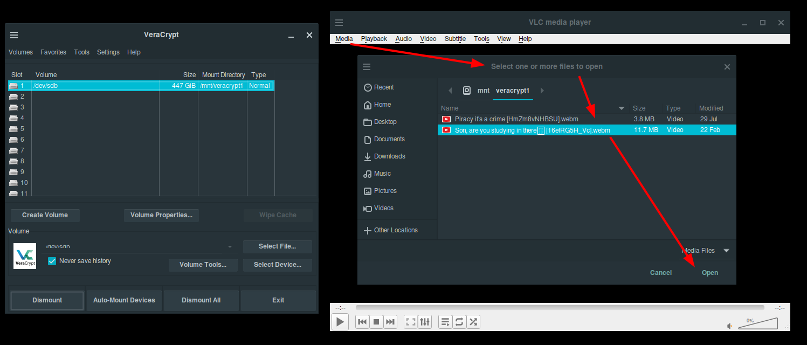Toggle loop mode in VLC
The width and height of the screenshot is (807, 345).
pyautogui.click(x=459, y=322)
